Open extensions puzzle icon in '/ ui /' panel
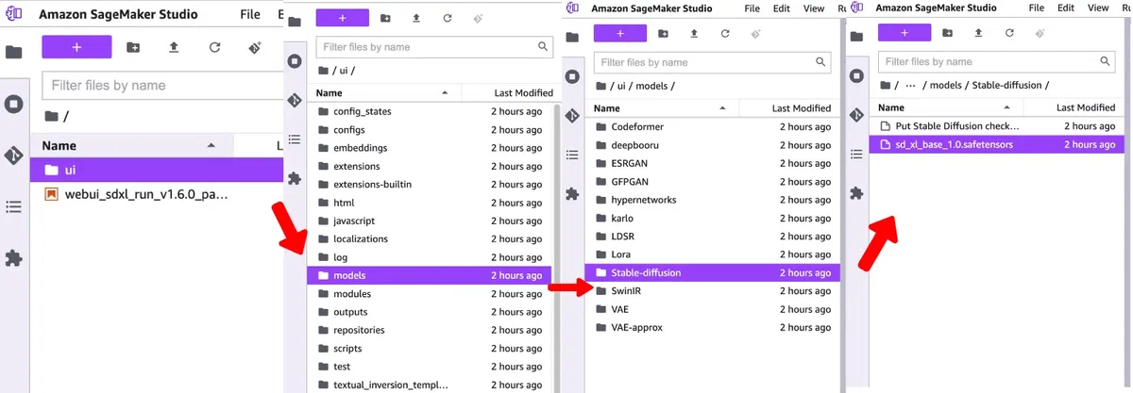1133x393 pixels. pyautogui.click(x=295, y=177)
